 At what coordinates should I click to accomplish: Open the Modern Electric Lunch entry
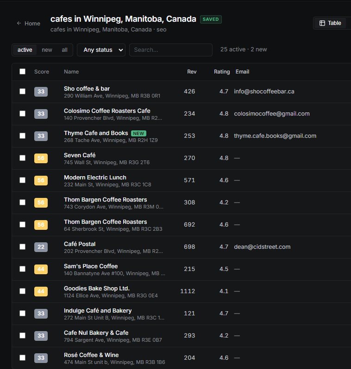(95, 178)
